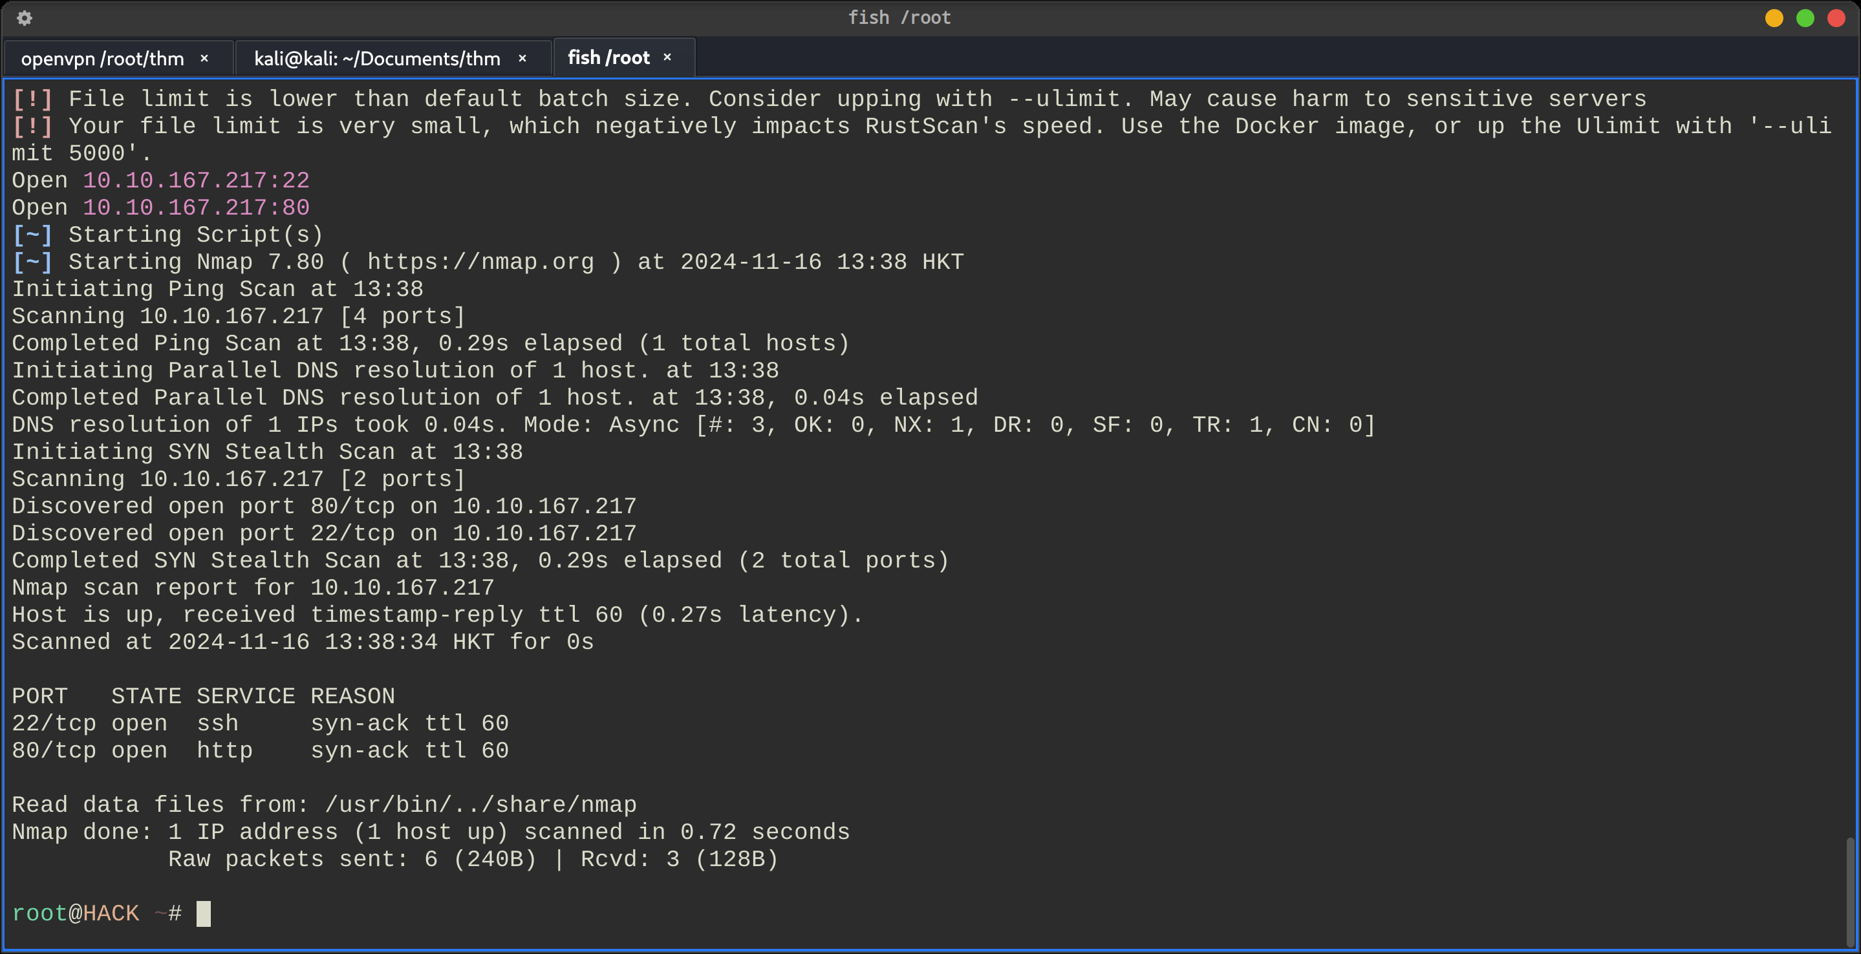
Task: Click the 'File limit is lower' warning line
Action: [x=830, y=99]
